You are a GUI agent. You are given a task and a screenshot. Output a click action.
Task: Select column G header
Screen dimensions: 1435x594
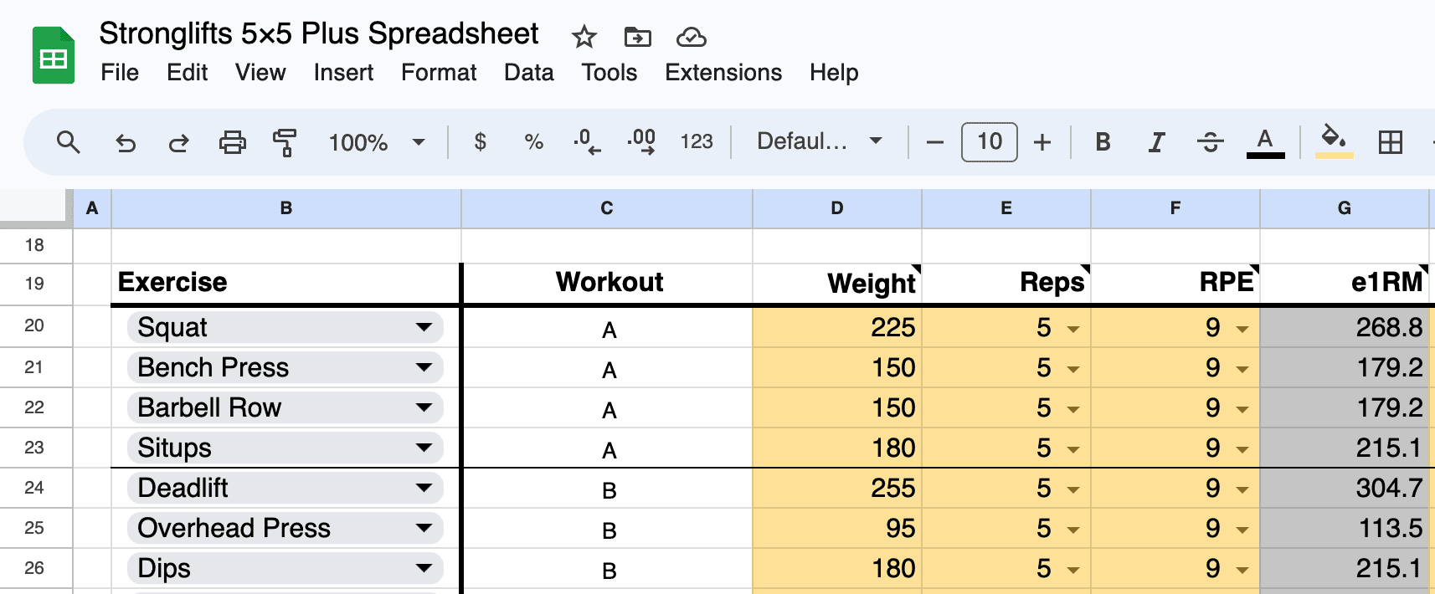coord(1345,208)
